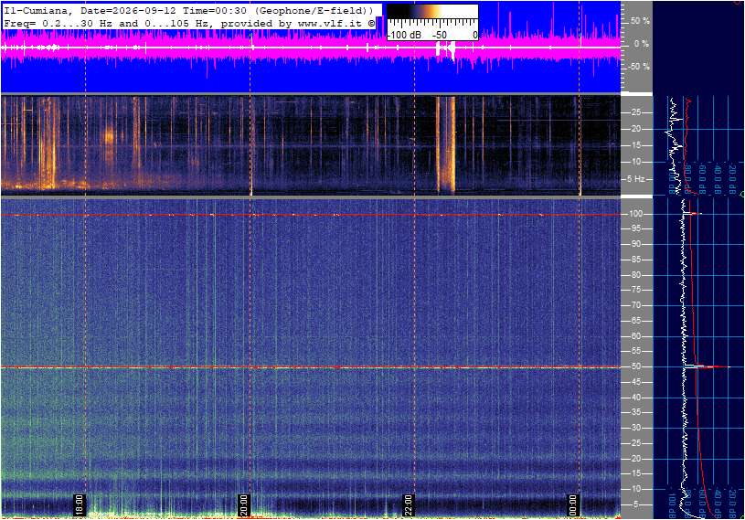
Task: Click the 100 frequency axis label
Action: pos(635,214)
